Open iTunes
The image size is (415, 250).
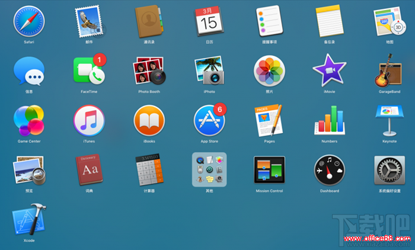click(89, 121)
